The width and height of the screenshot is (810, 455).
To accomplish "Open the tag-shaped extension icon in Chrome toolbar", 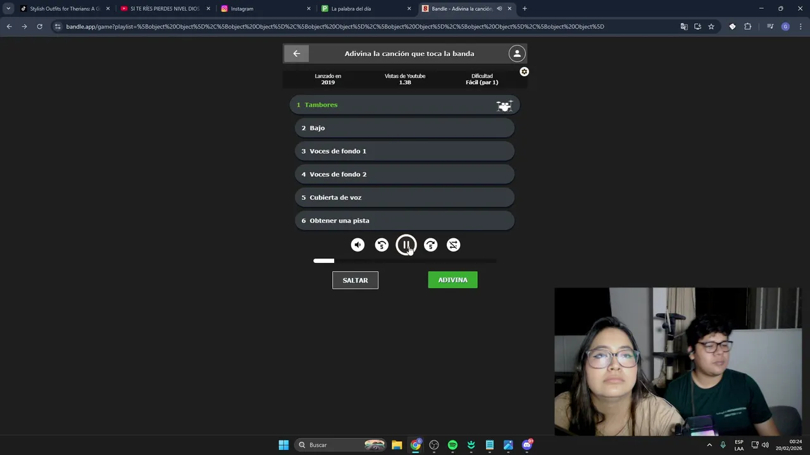I will click(x=732, y=27).
